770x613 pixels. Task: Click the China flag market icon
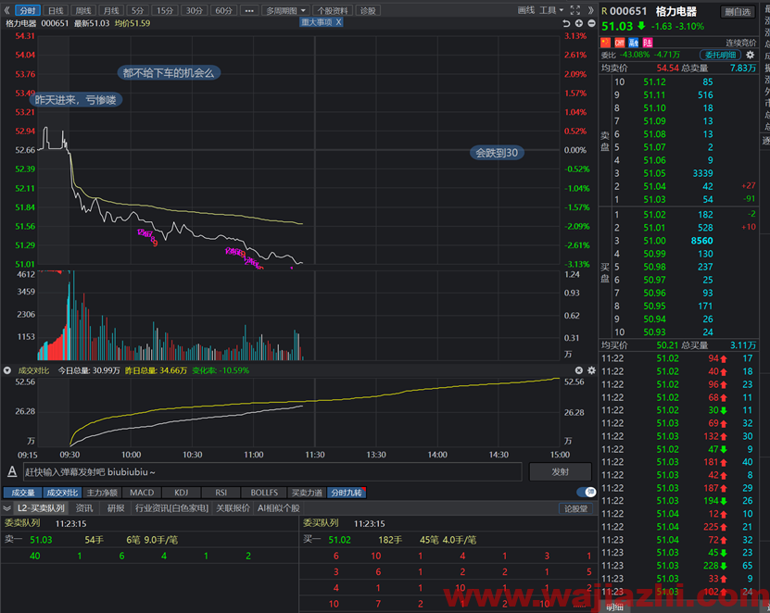(x=606, y=43)
